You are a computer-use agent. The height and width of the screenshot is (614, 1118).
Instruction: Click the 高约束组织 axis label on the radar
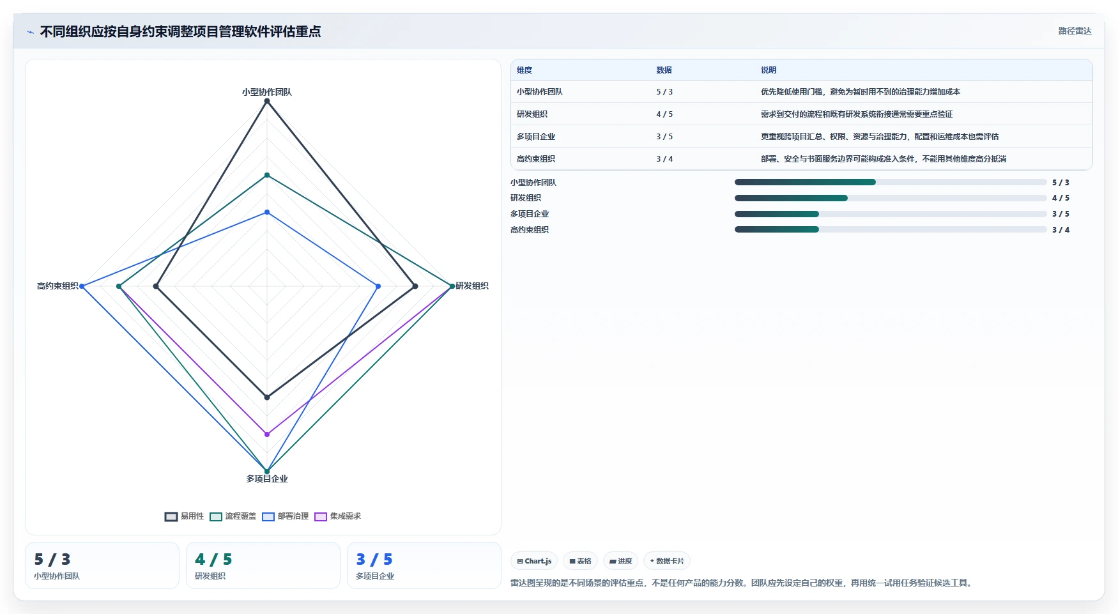click(x=57, y=286)
